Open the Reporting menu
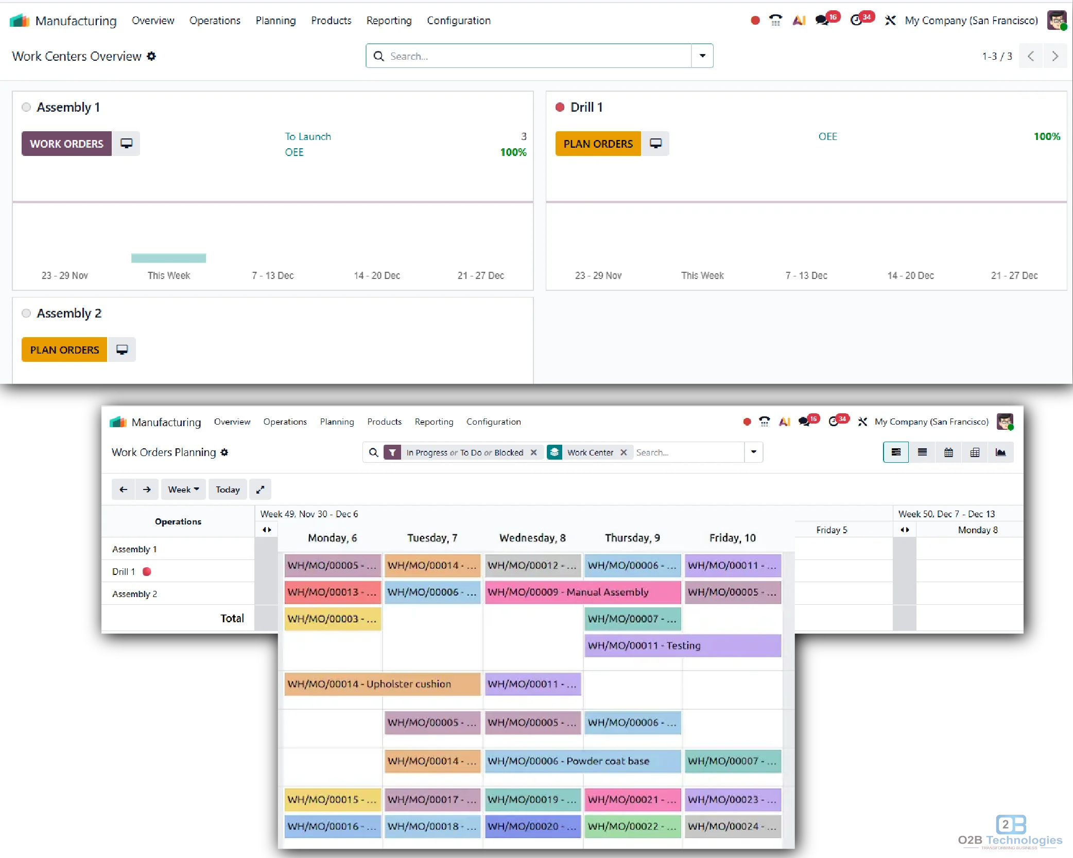Image resolution: width=1073 pixels, height=858 pixels. pos(389,21)
